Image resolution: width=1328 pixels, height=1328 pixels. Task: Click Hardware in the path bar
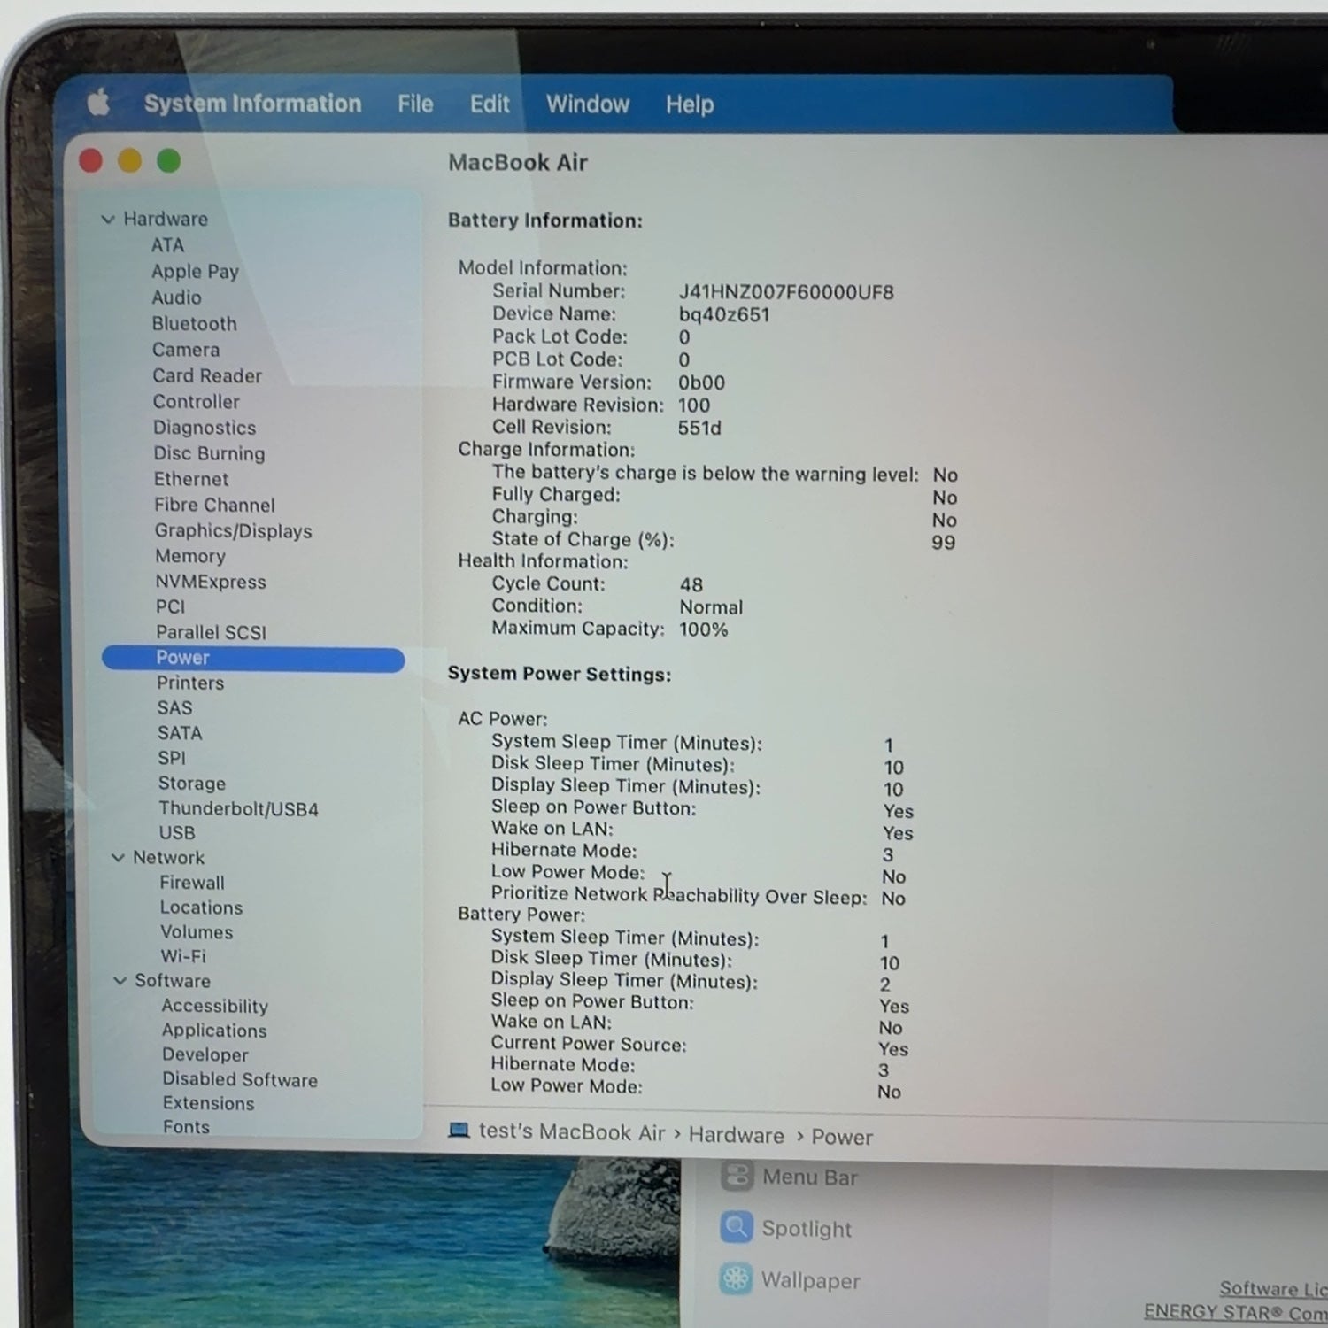pos(737,1135)
